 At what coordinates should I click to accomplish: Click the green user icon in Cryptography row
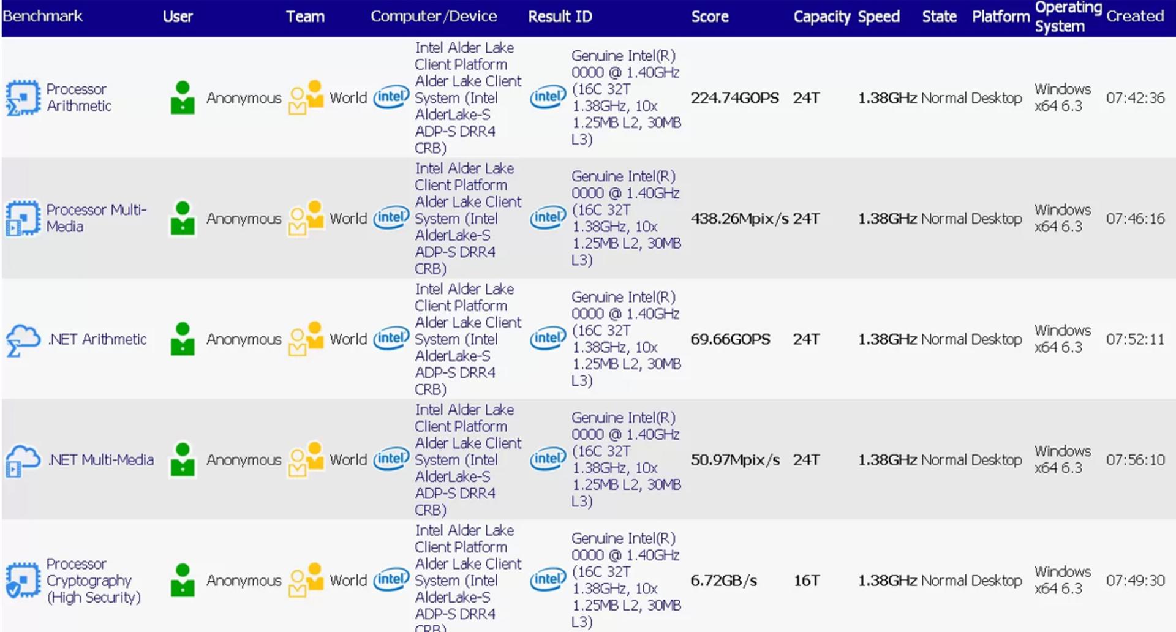coord(183,580)
